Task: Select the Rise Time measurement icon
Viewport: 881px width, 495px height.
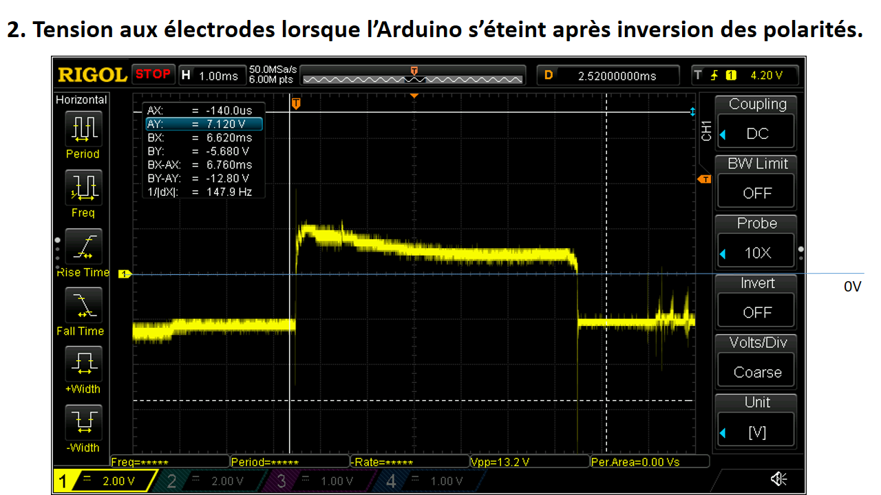Action: [83, 246]
